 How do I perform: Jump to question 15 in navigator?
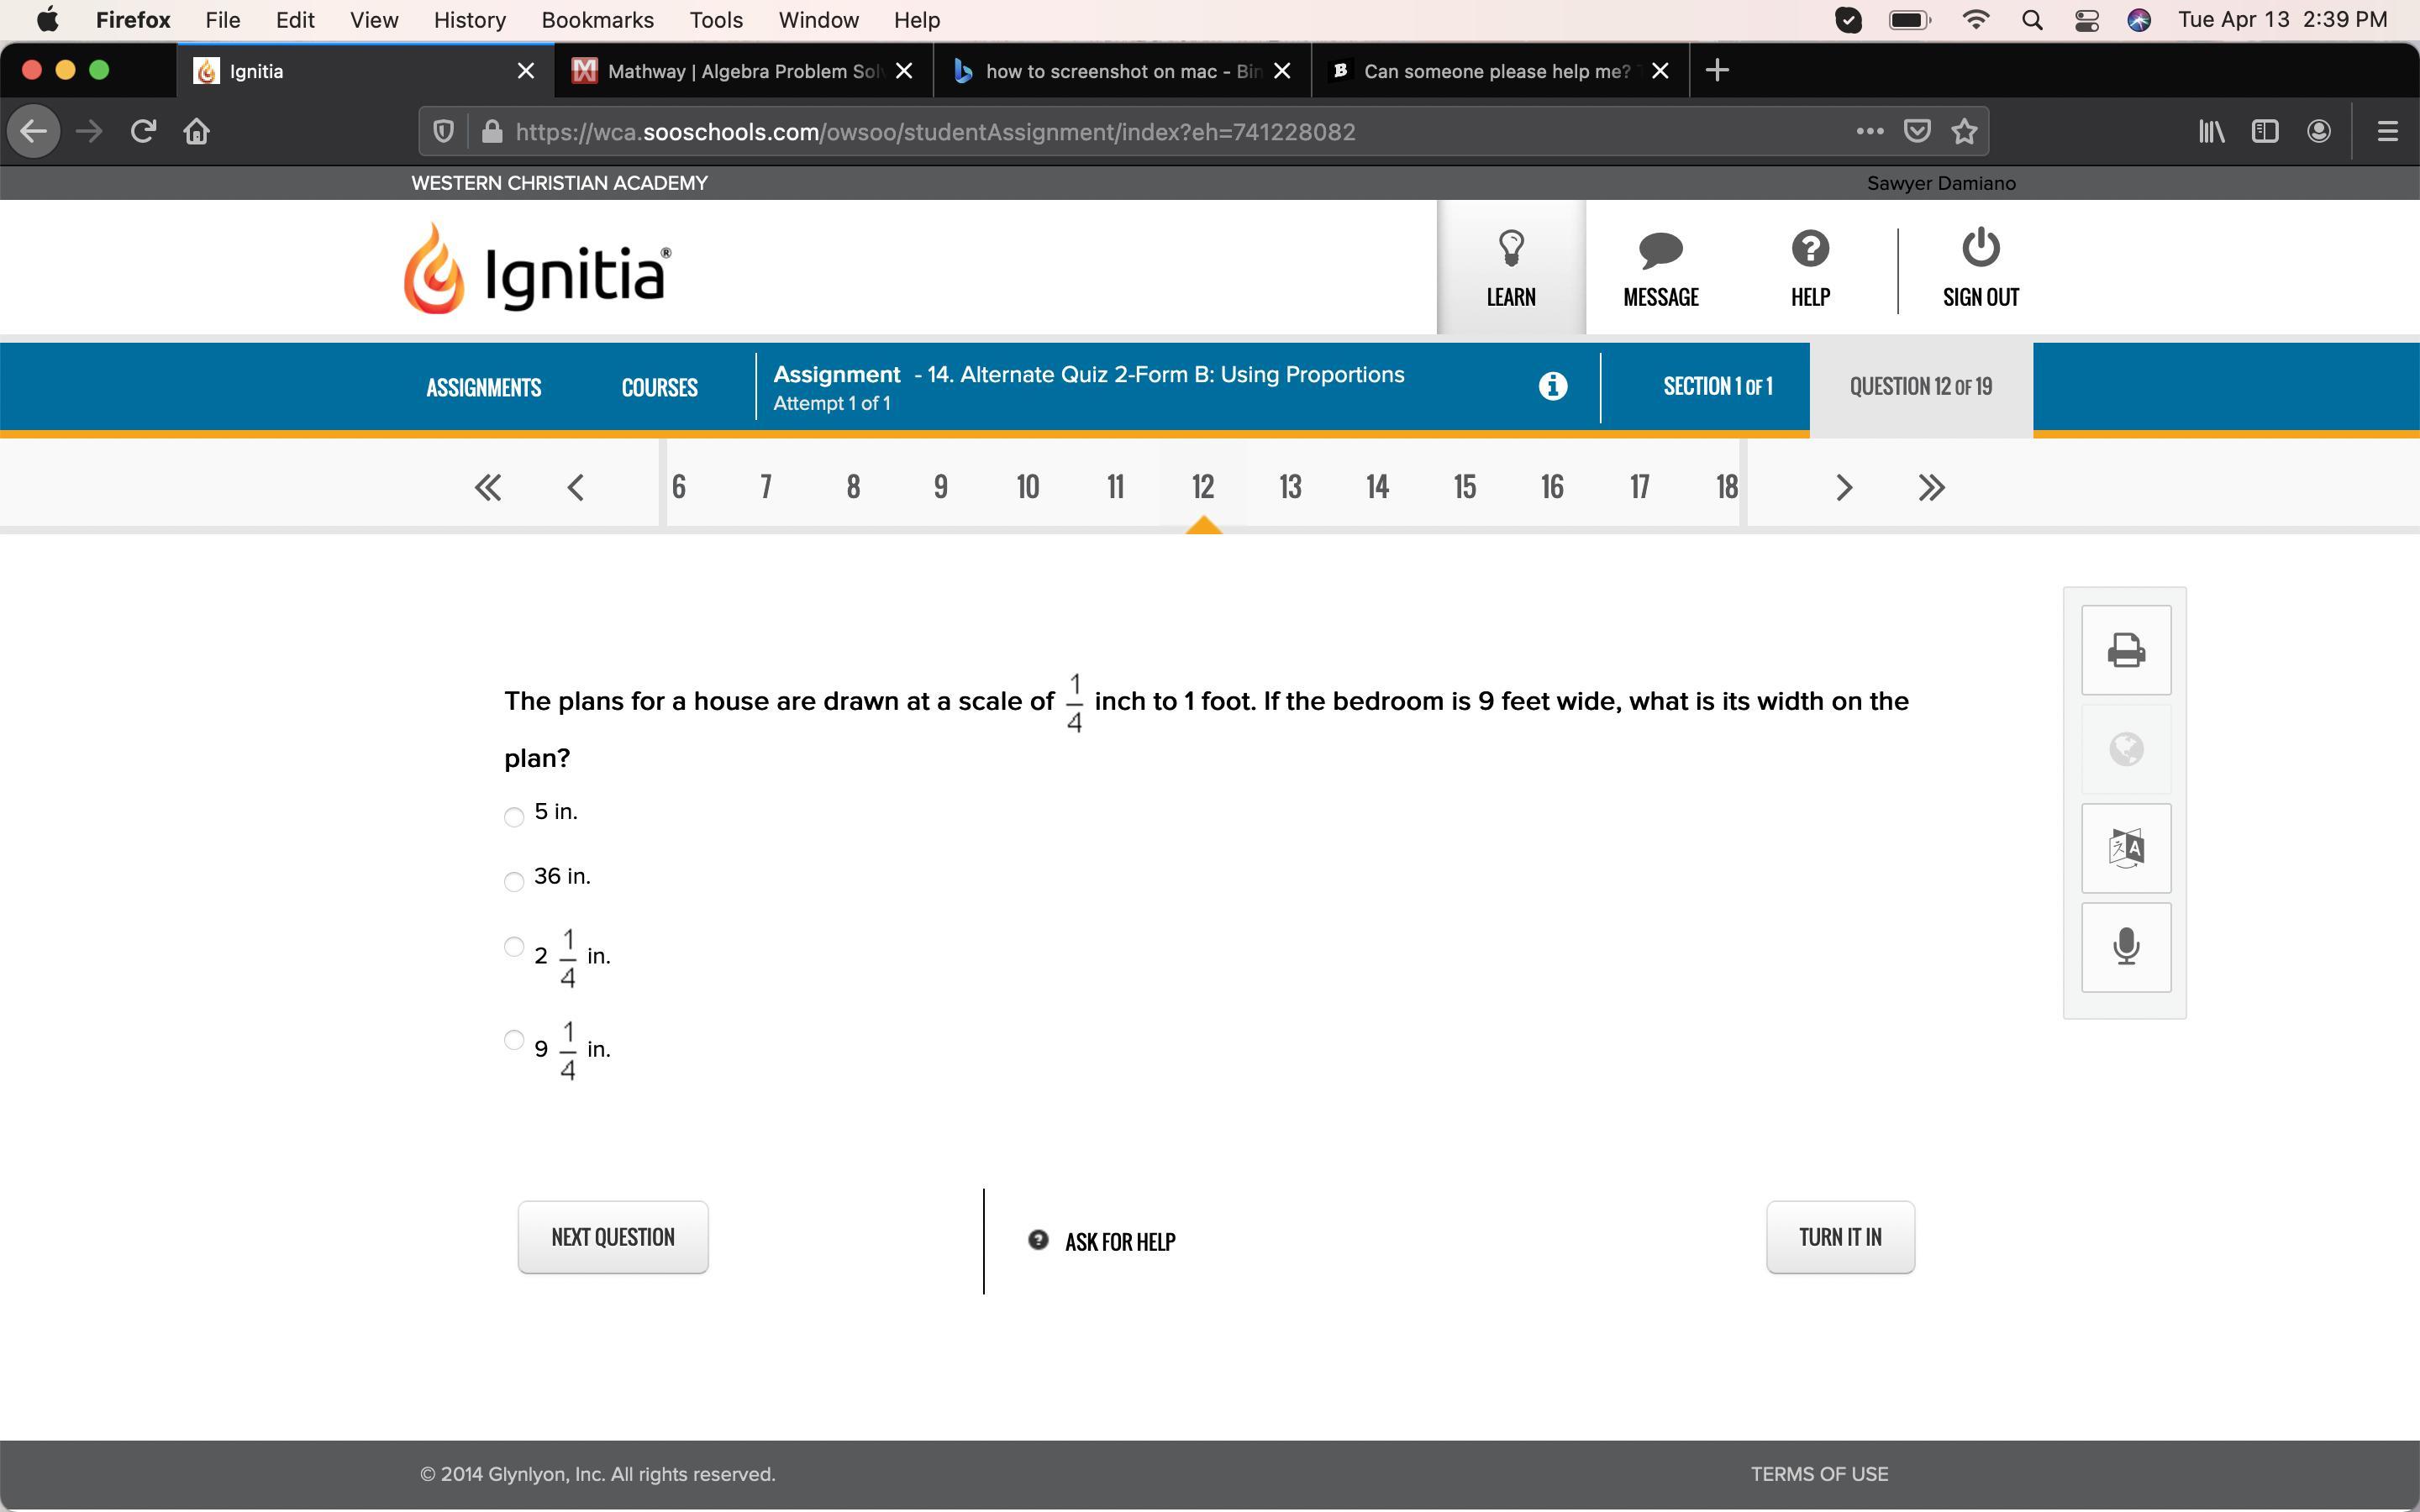(1464, 487)
